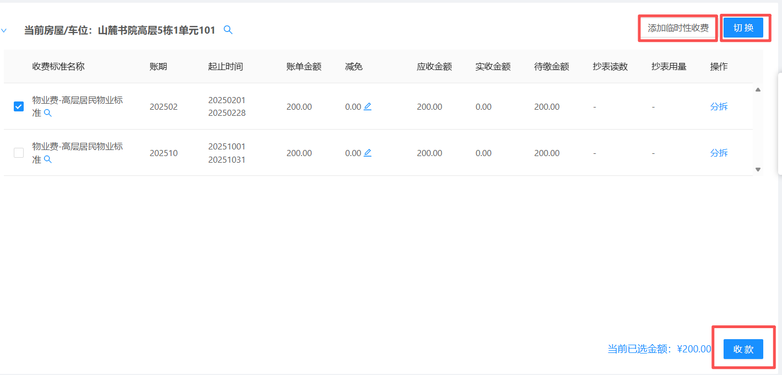Click the table scrollbar up arrow
This screenshot has height=375, width=782.
tap(758, 90)
